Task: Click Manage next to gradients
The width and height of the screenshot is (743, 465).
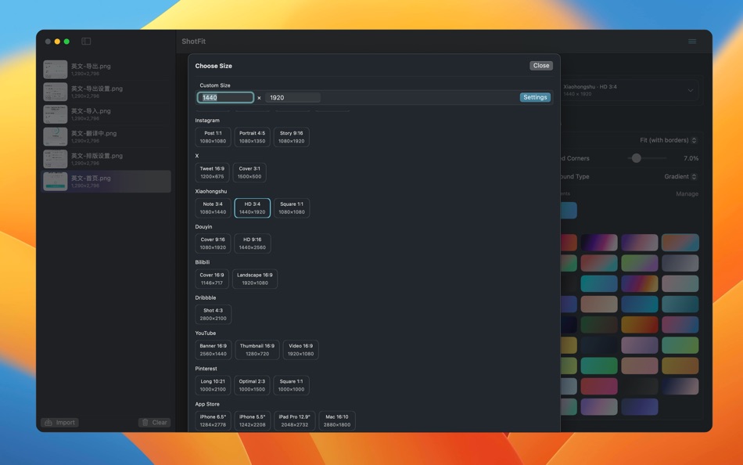Action: [686, 193]
